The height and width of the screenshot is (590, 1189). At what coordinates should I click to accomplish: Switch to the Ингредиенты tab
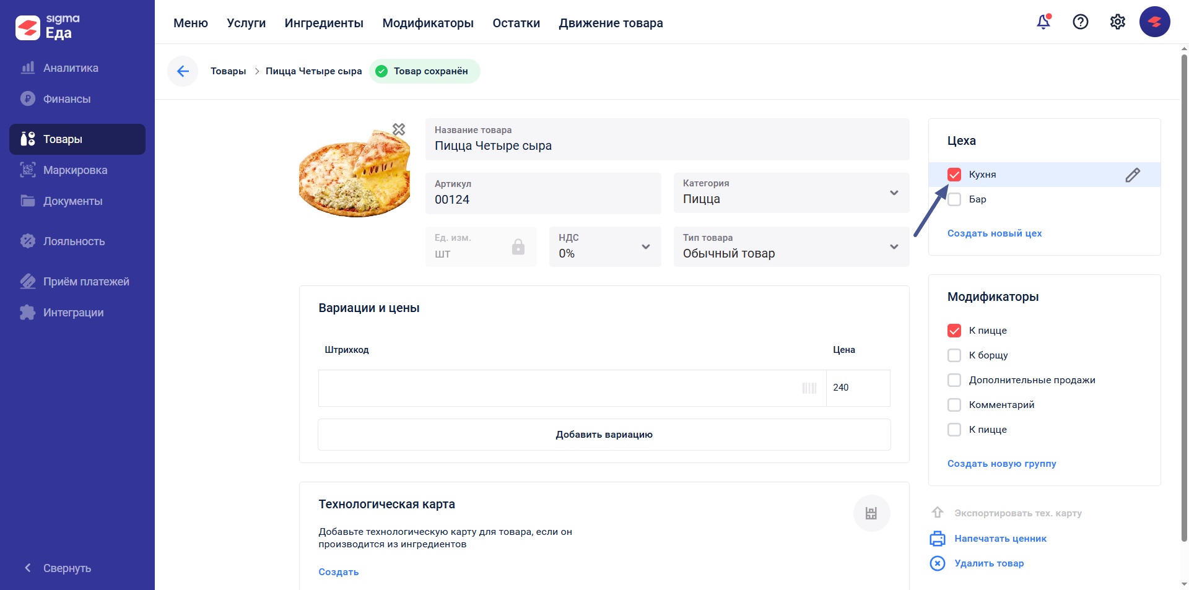[324, 23]
